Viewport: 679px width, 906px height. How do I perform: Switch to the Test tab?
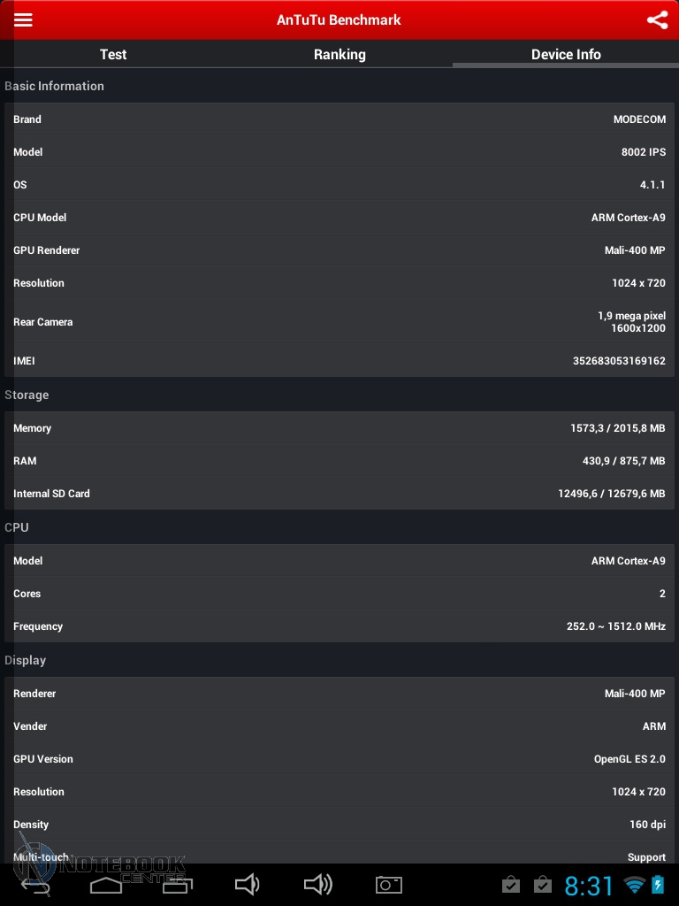click(113, 54)
